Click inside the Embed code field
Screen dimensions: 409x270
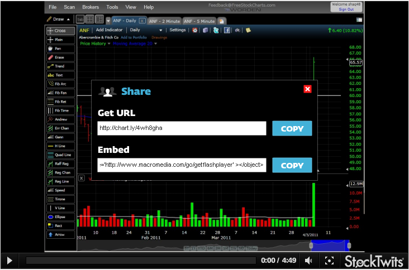tap(182, 165)
